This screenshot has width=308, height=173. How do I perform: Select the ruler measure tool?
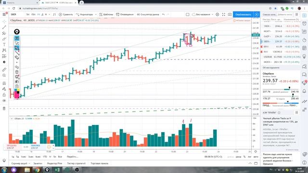click(x=4, y=70)
